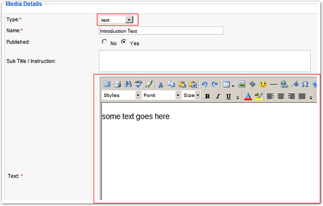Image resolution: width=323 pixels, height=206 pixels.
Task: Insert hyperlink globe-chain icon
Action: coord(284,84)
